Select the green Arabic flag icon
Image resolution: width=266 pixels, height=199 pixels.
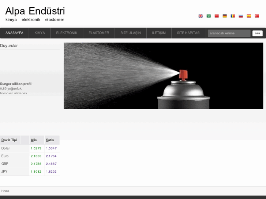click(x=209, y=16)
